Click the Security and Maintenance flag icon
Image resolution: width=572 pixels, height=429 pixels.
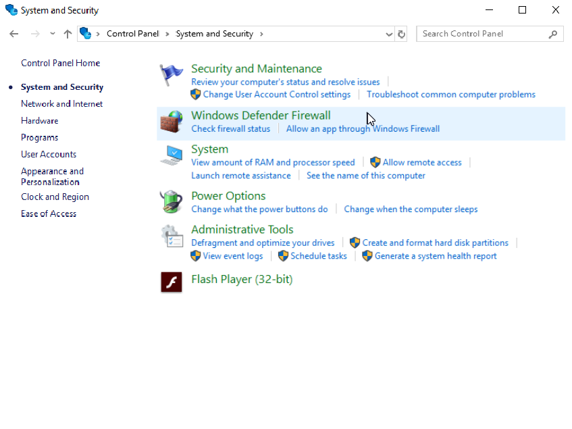(171, 75)
